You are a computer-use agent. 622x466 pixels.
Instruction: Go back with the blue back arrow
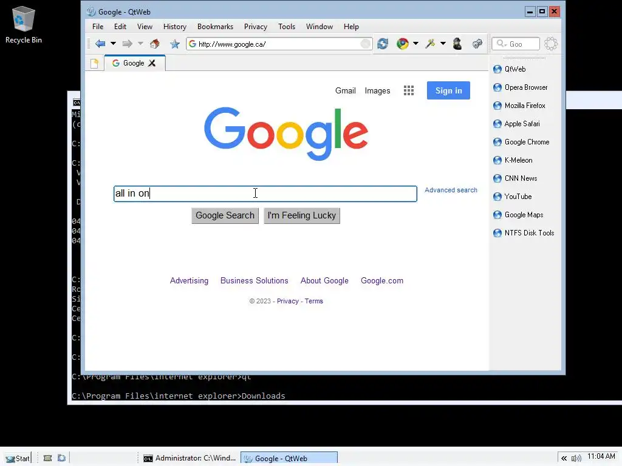100,44
